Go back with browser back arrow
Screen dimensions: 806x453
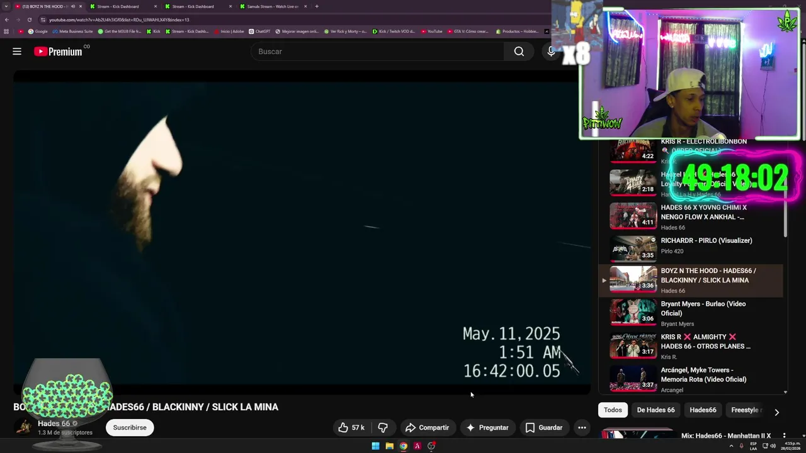7,20
